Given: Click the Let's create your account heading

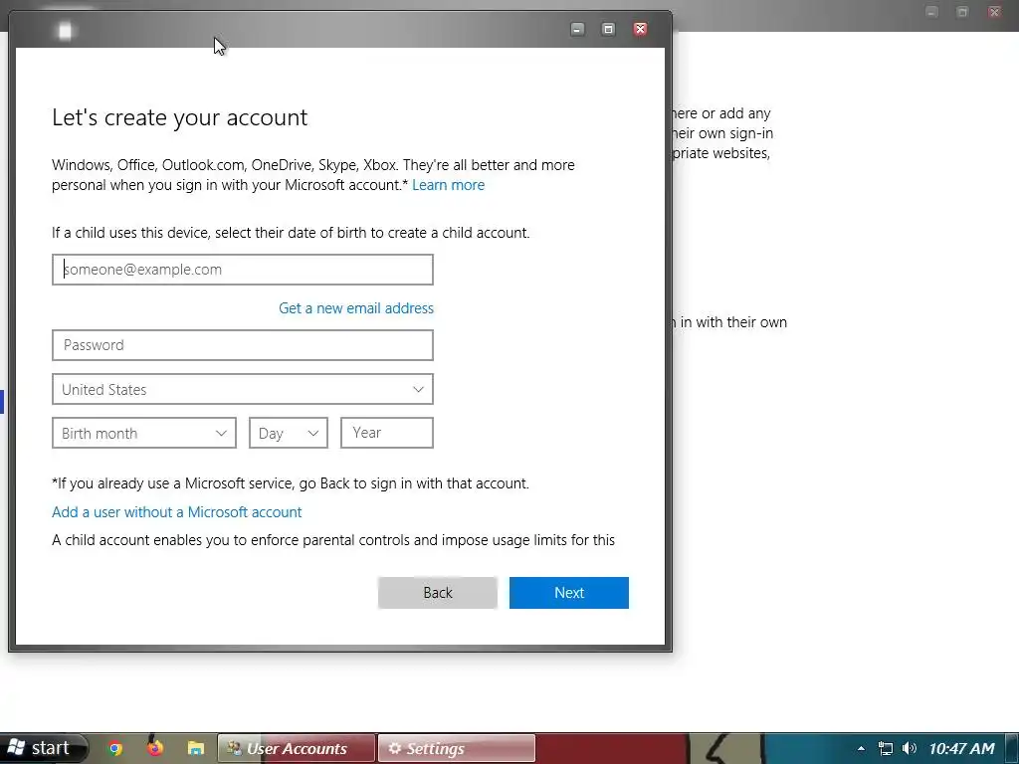Looking at the screenshot, I should tap(179, 117).
